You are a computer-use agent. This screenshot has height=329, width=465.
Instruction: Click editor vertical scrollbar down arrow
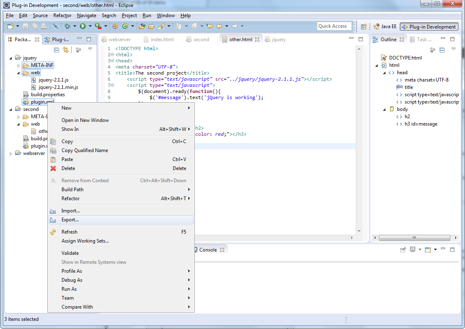(x=359, y=231)
